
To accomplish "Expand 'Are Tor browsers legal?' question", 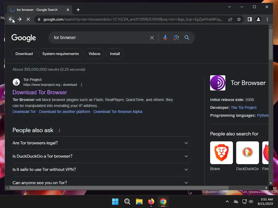I will click(x=101, y=143).
